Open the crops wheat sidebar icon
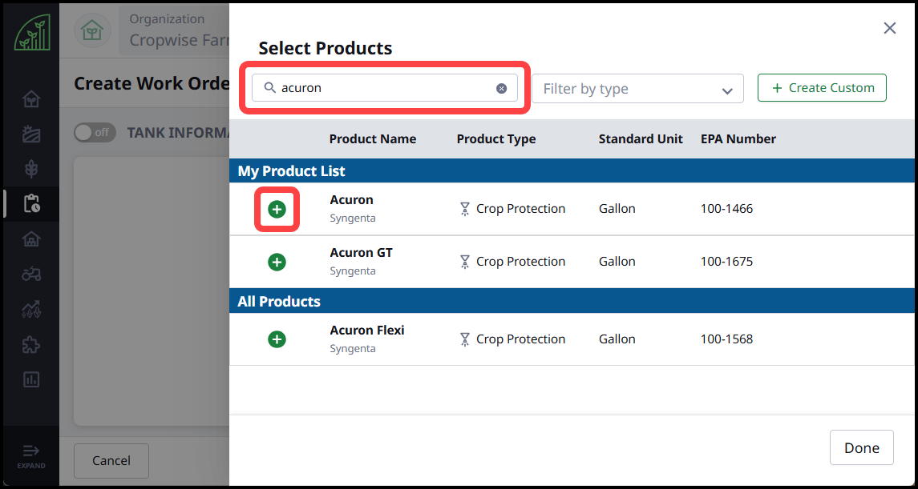Viewport: 918px width, 489px height. click(31, 170)
